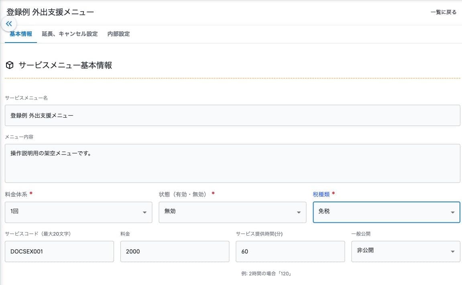
Task: Click the サービスメニュー名 label
Action: click(26, 98)
